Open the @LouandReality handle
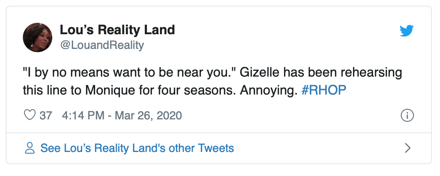 coord(102,45)
